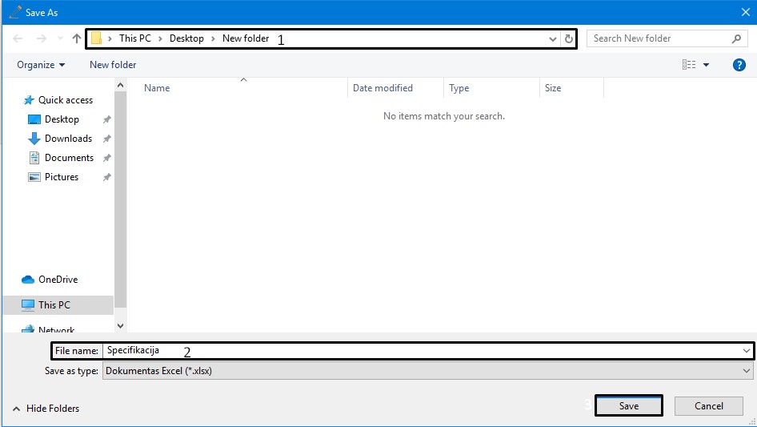Screen dimensions: 757x427
Task: Open Documents in Quick access
Action: (69, 158)
